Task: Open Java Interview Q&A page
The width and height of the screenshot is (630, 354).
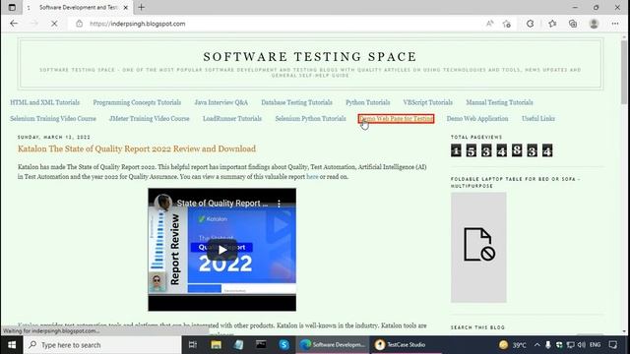Action: (x=220, y=102)
